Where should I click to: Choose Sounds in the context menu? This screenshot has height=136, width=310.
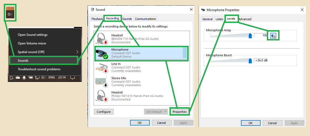click(43, 61)
